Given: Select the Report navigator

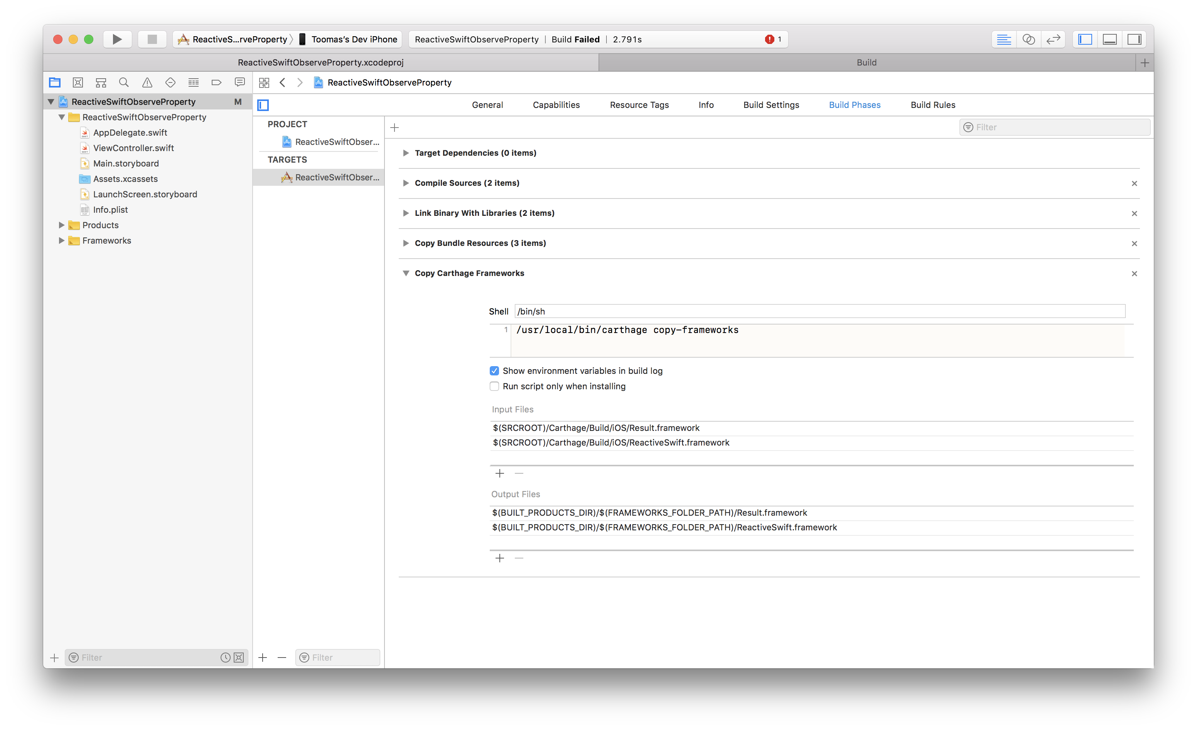Looking at the screenshot, I should point(239,82).
